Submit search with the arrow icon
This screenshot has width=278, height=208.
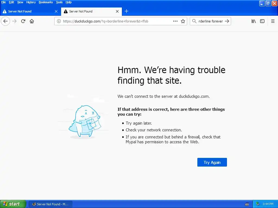(227, 21)
